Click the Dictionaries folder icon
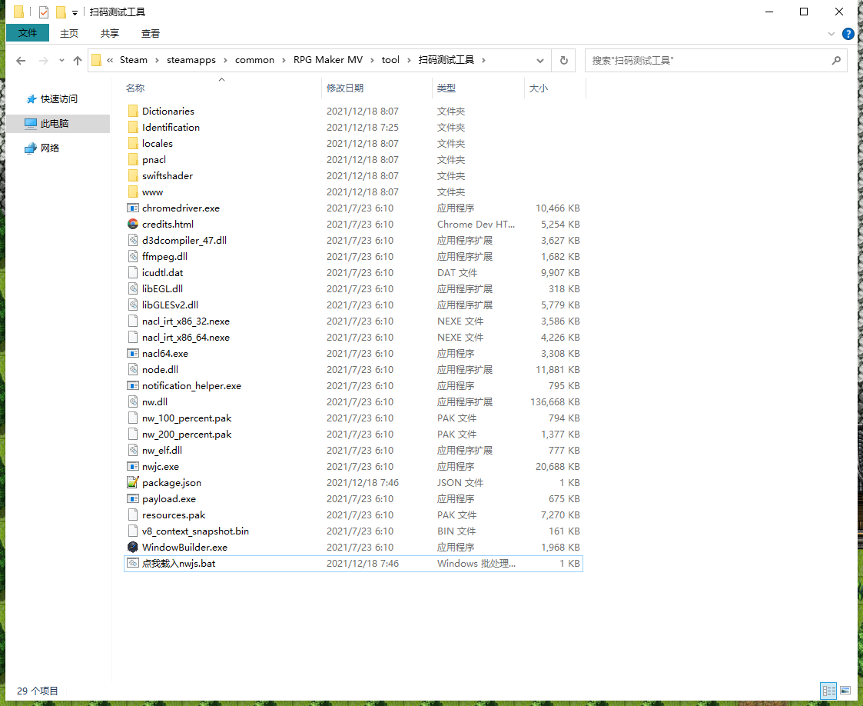 (x=133, y=112)
